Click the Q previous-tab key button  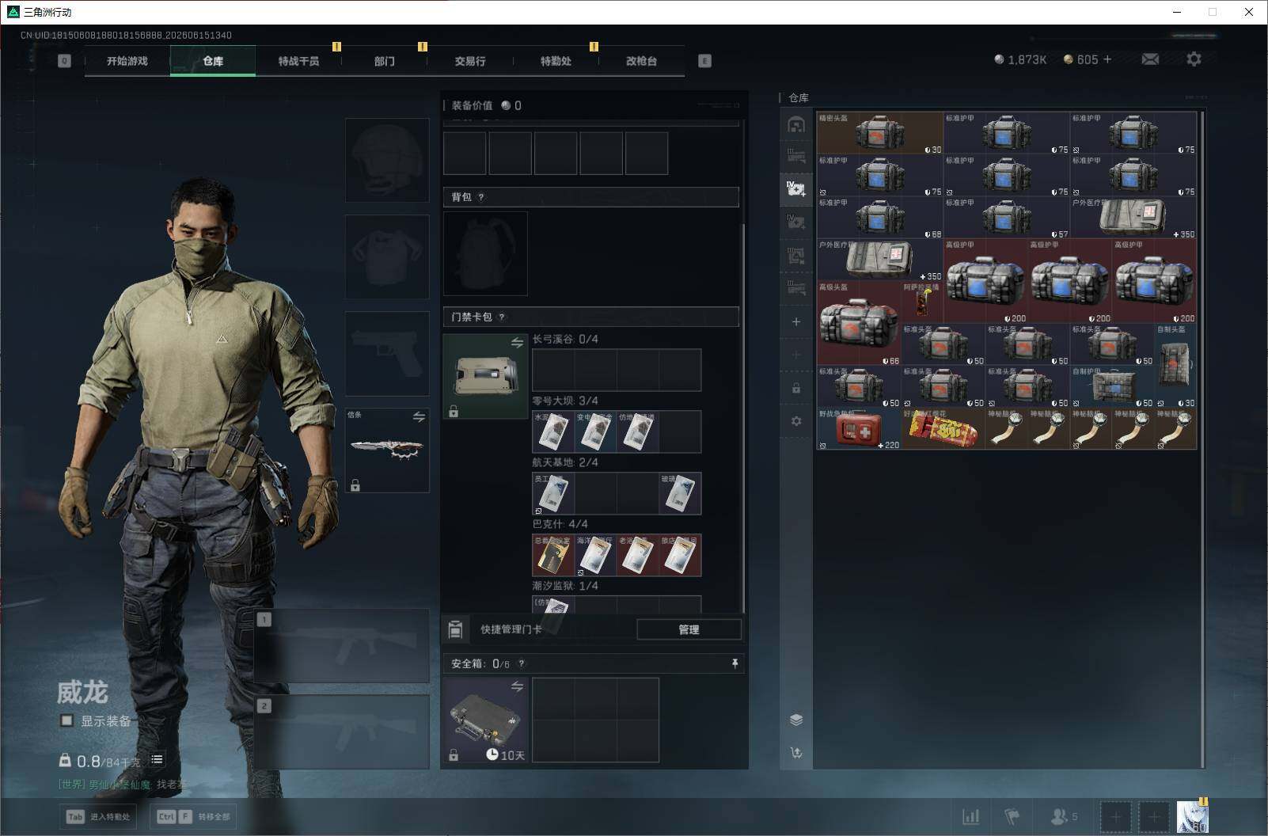click(x=64, y=61)
